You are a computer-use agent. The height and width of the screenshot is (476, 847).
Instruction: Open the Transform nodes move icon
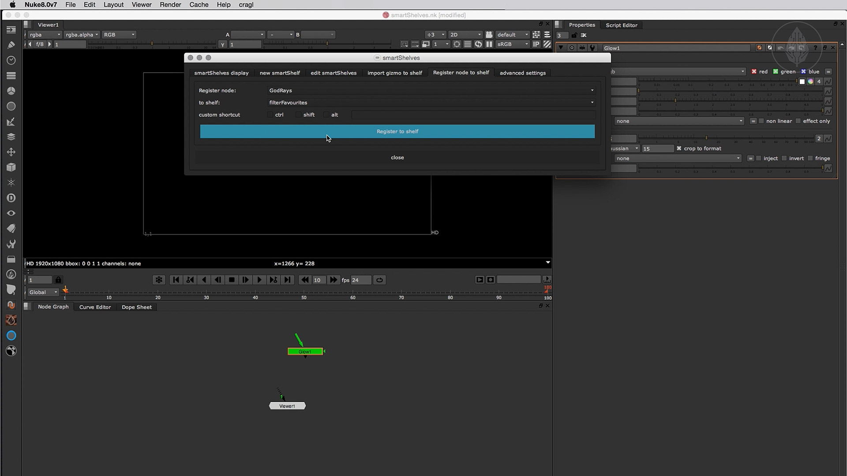11,152
